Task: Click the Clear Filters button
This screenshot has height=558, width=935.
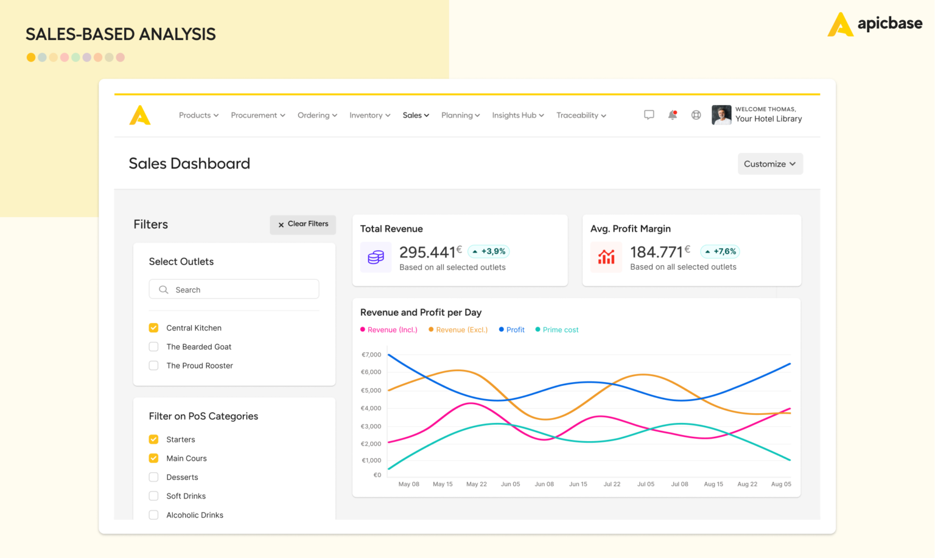Action: click(303, 225)
